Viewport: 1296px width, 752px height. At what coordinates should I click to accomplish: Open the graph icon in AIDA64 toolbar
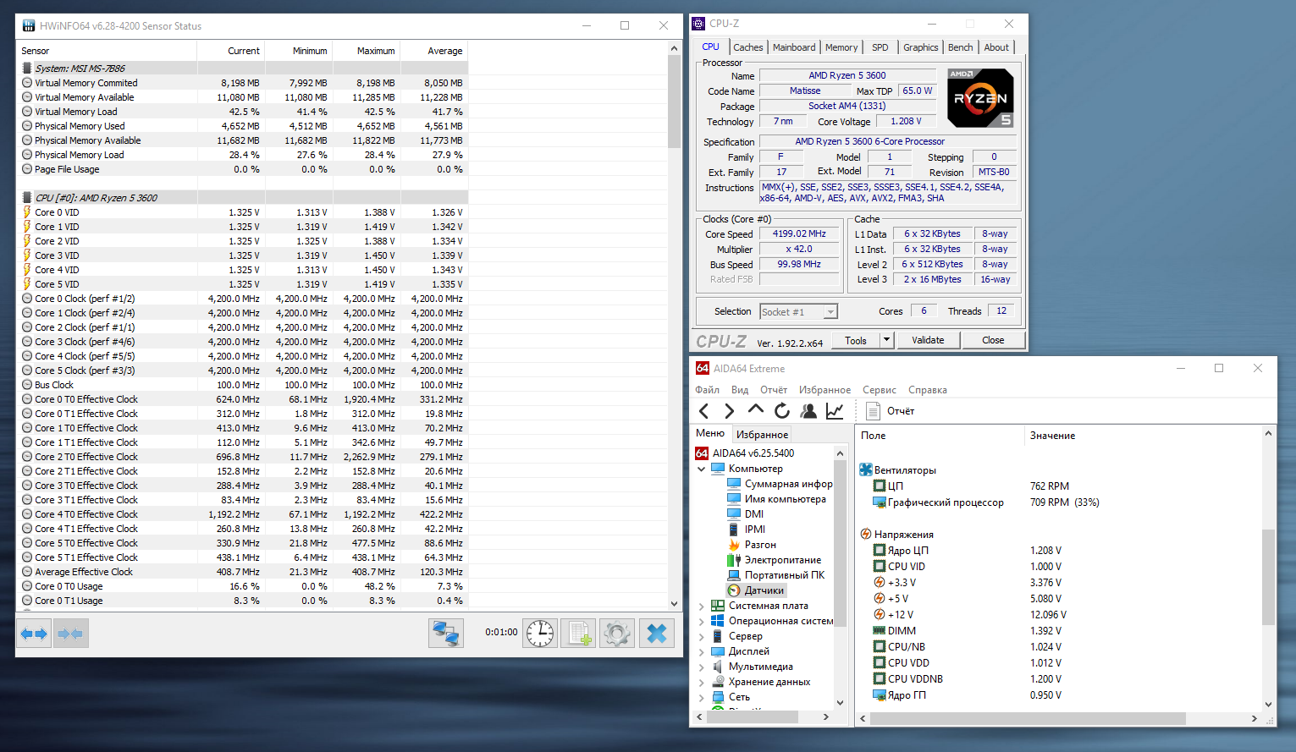[835, 411]
